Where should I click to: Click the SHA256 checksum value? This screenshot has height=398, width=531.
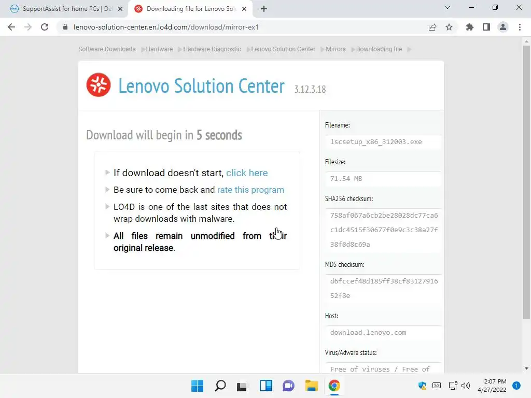(384, 230)
